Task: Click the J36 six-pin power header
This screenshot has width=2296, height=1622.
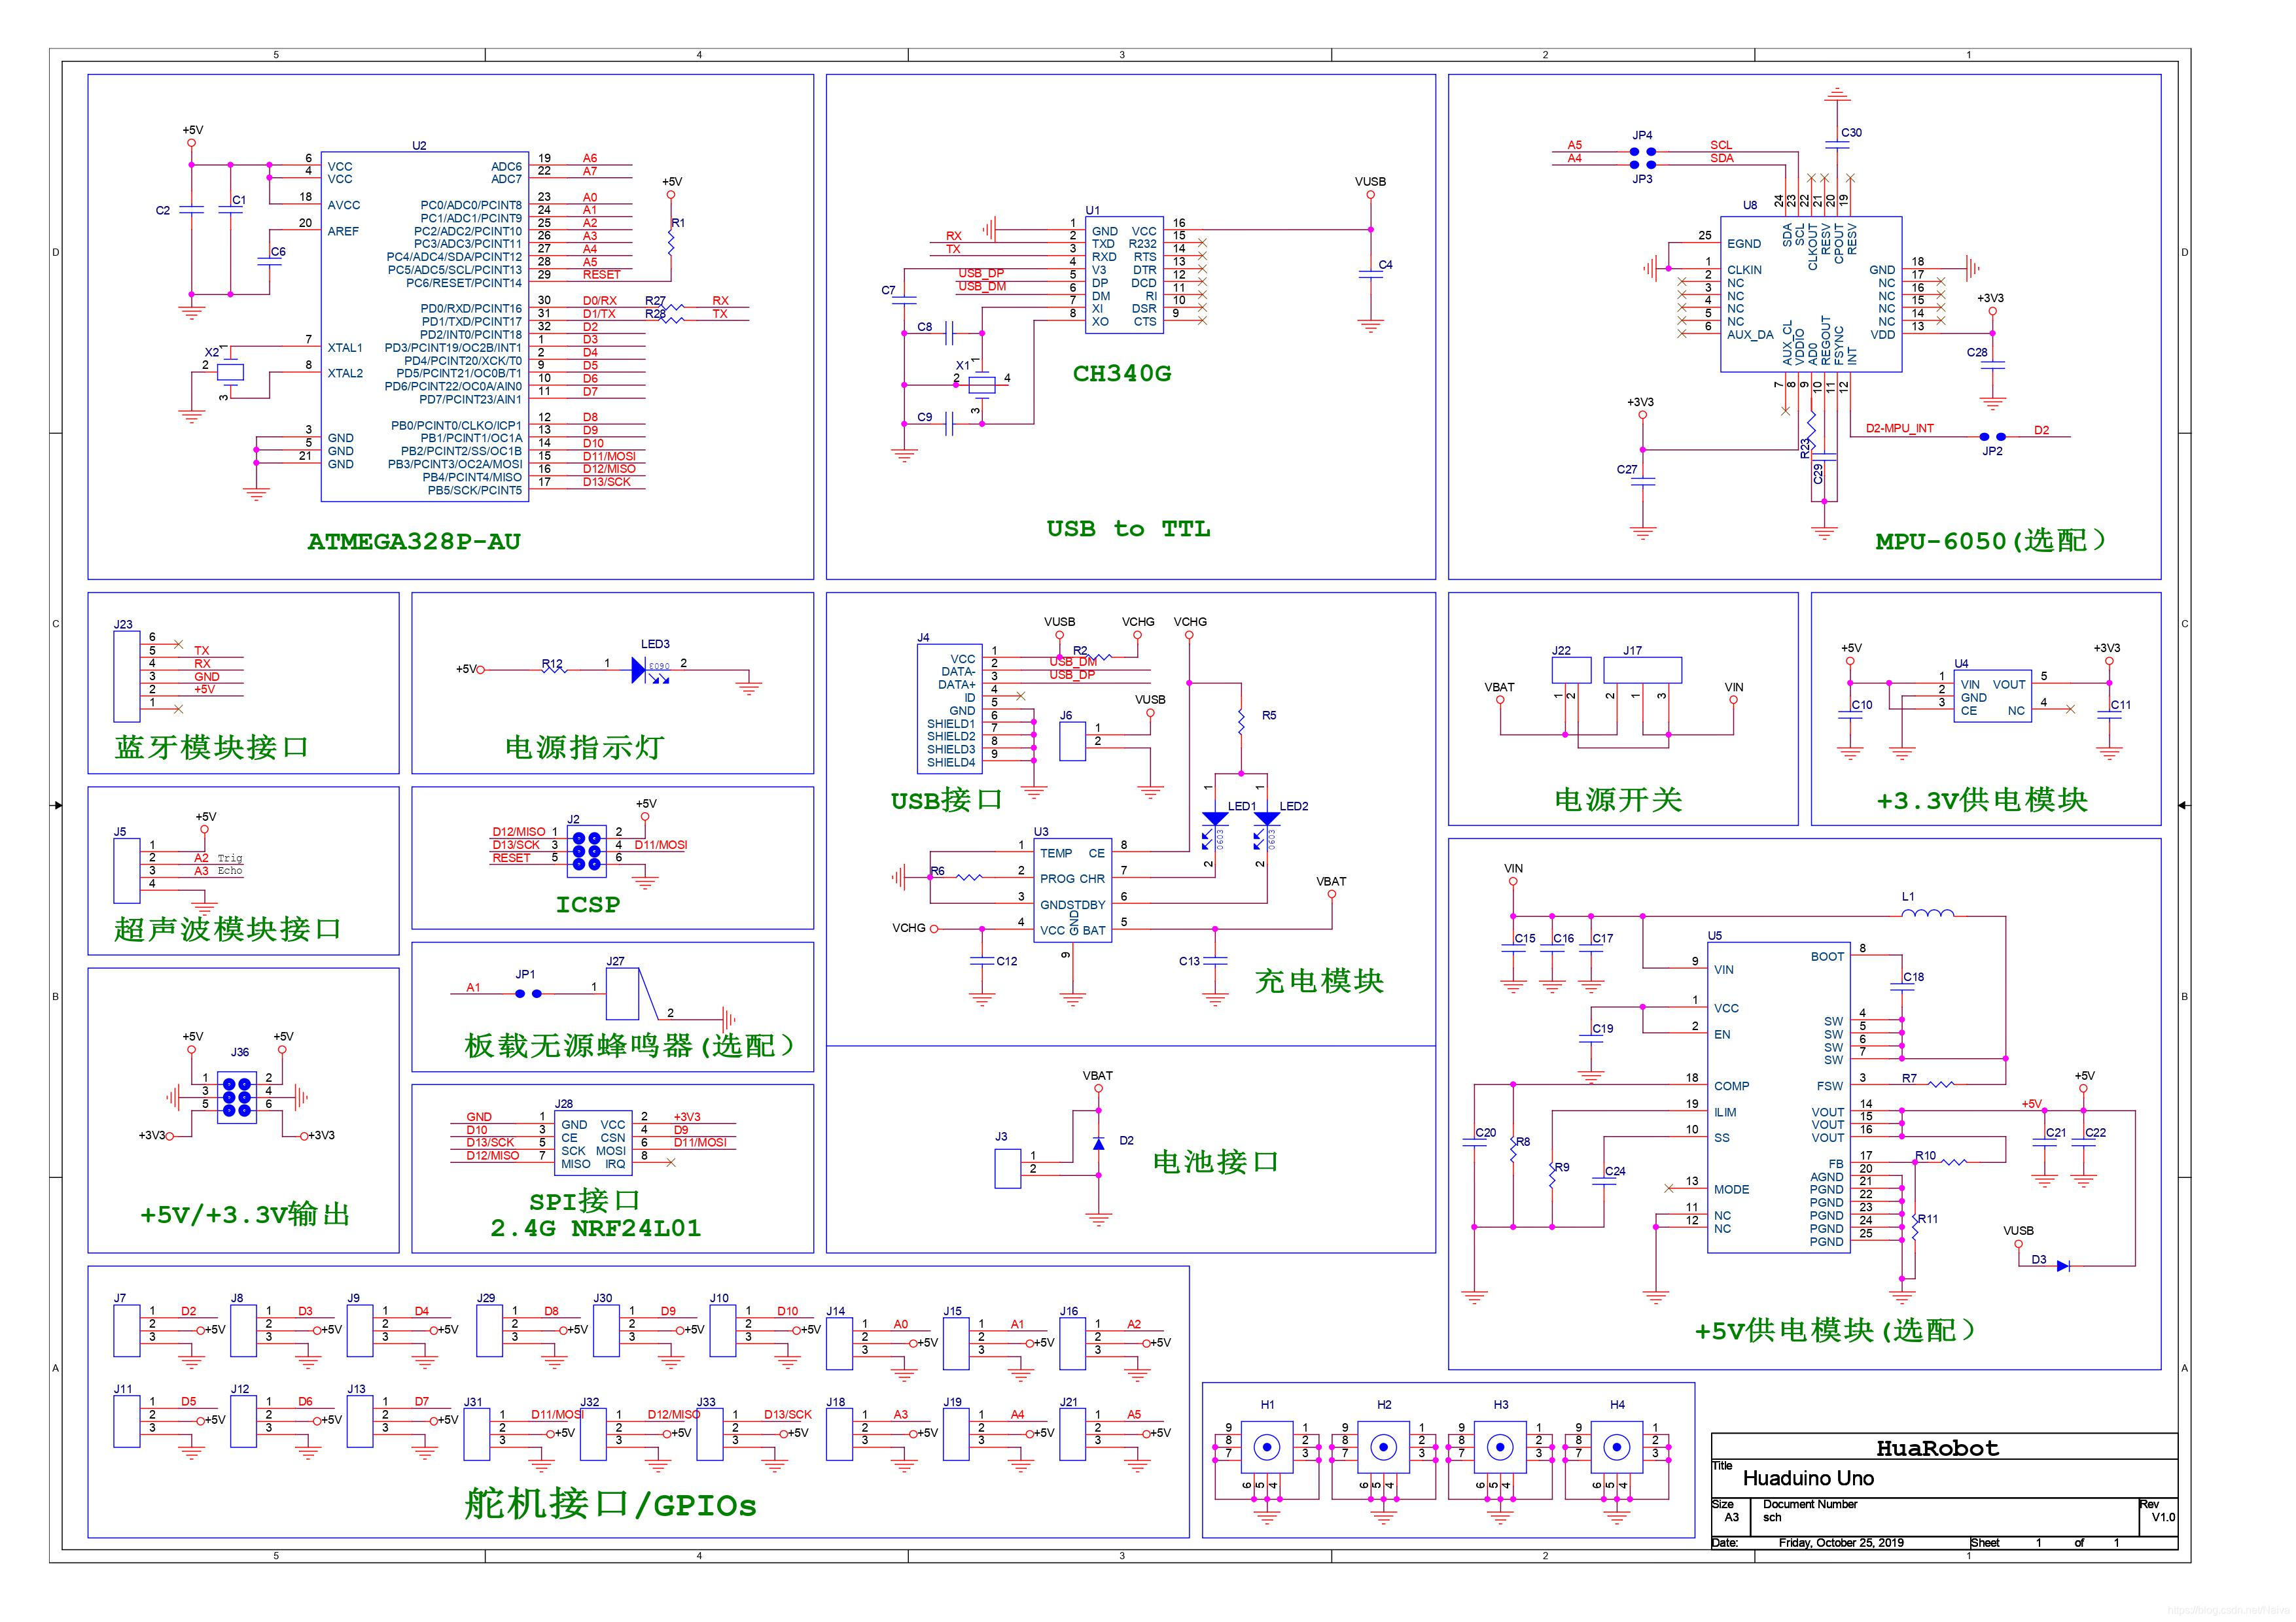Action: pyautogui.click(x=237, y=1096)
